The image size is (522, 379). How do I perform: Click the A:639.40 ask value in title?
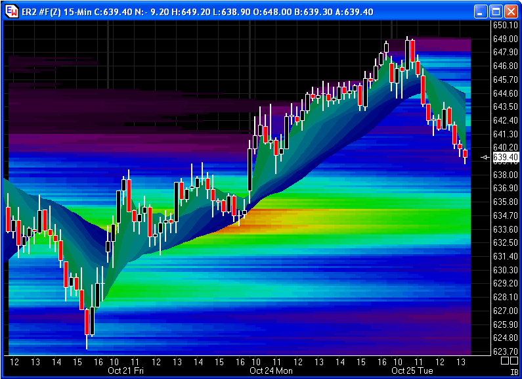pyautogui.click(x=354, y=12)
